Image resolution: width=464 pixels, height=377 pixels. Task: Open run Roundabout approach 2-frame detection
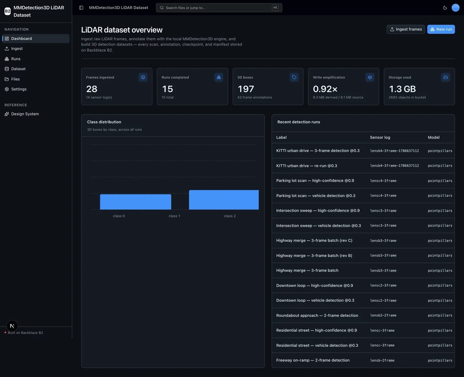click(317, 316)
